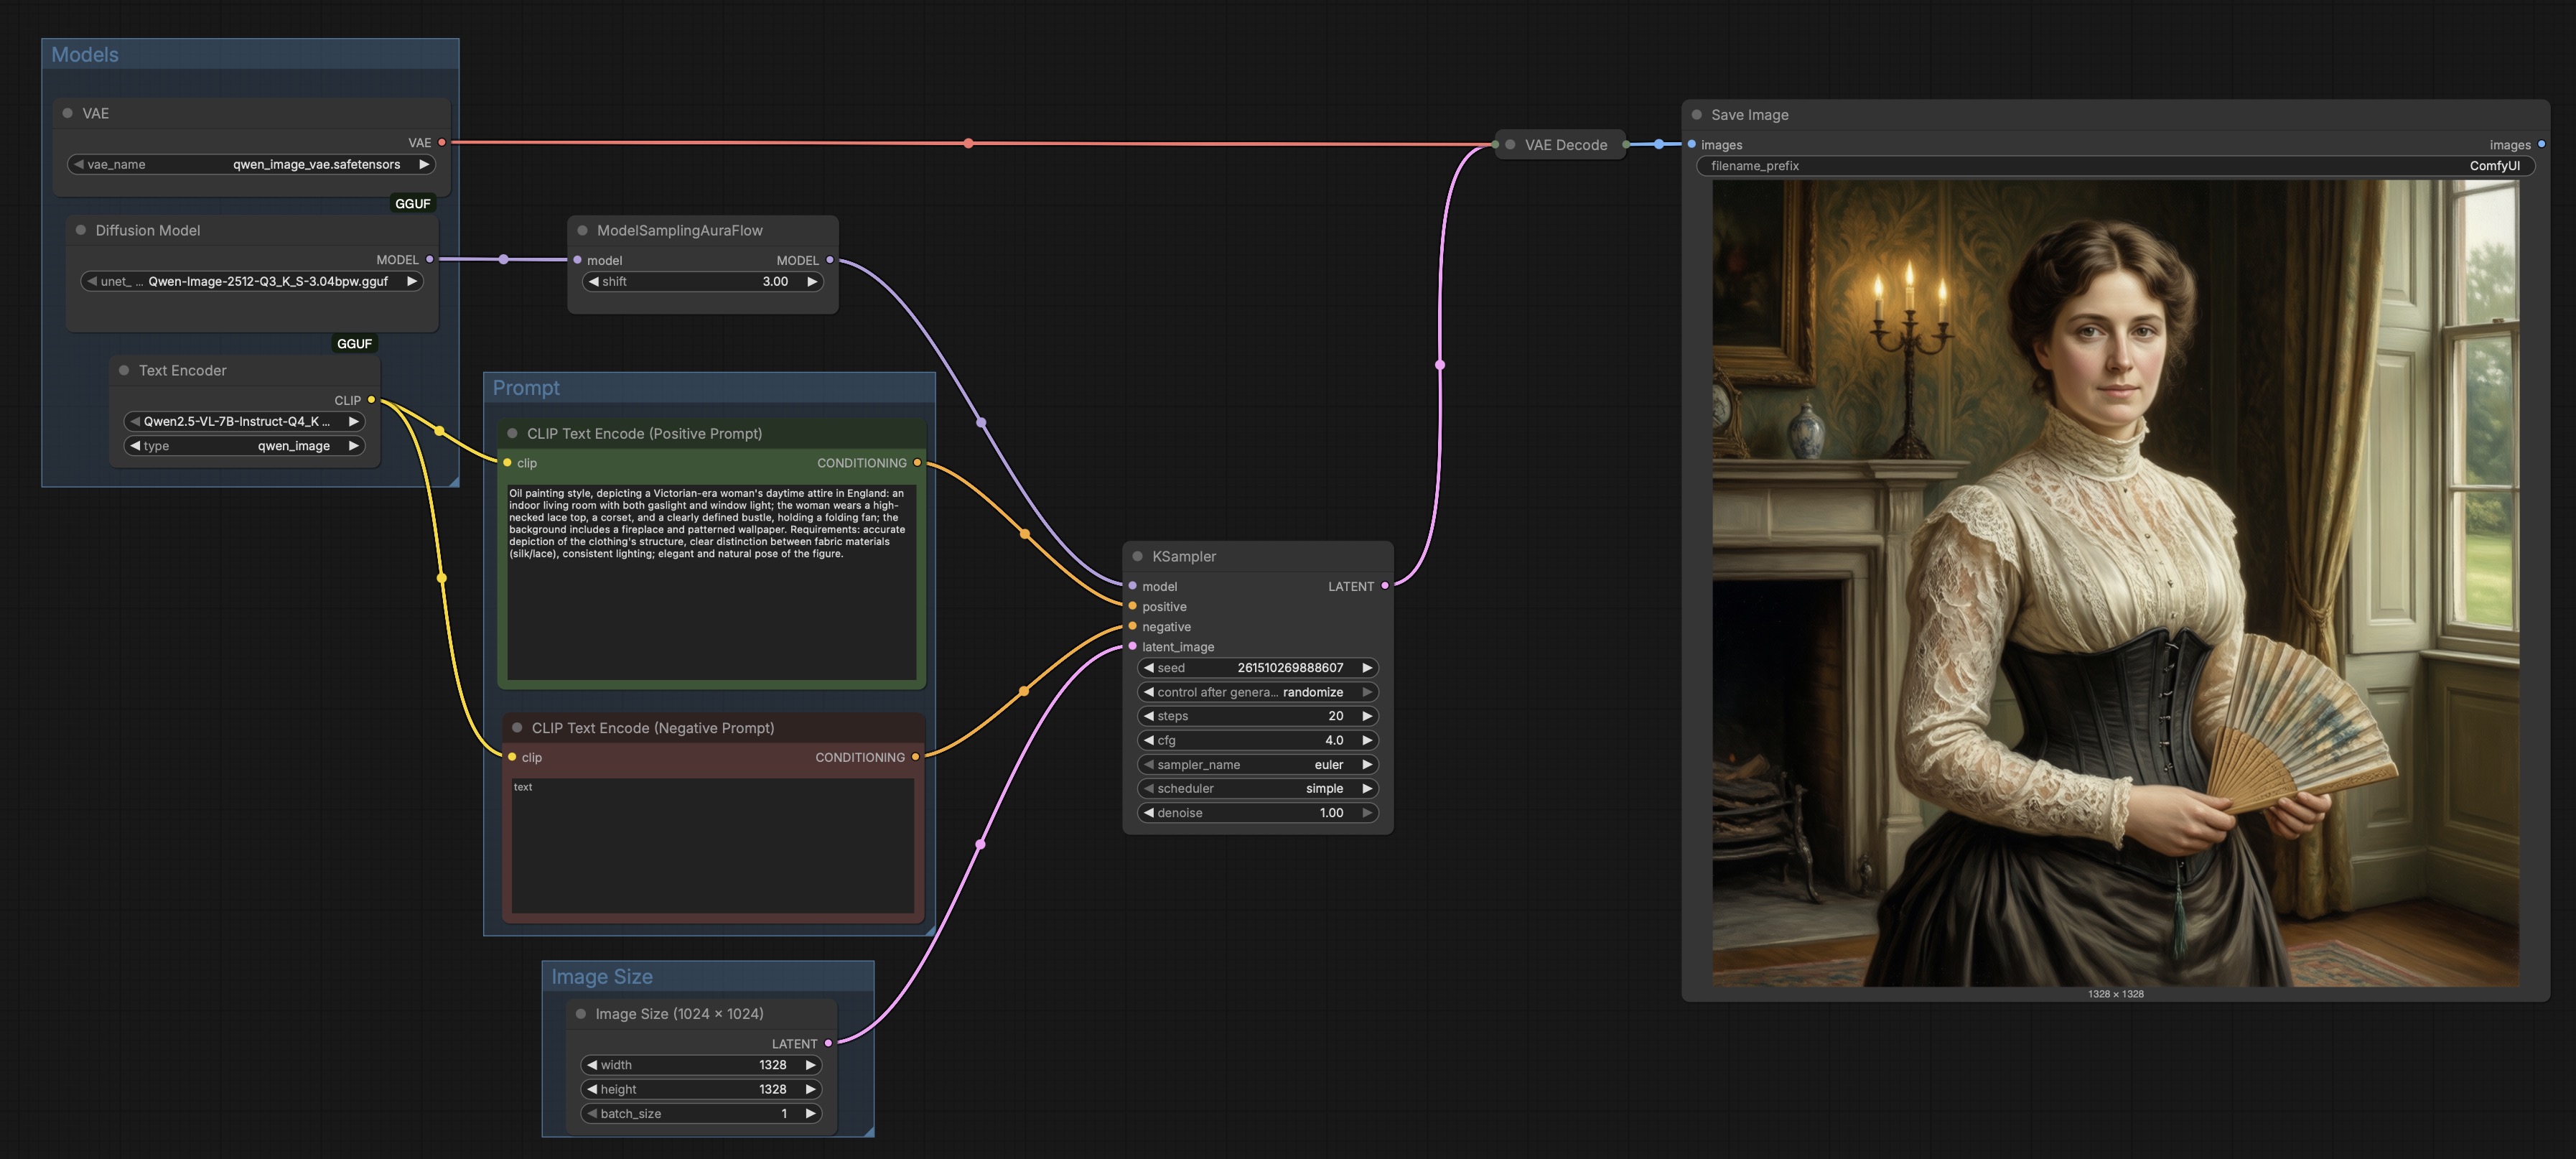Click the negative prompt text area
Viewport: 2576px width, 1159px height.
712,845
